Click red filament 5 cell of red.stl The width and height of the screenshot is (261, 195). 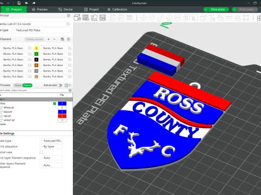[62, 116]
